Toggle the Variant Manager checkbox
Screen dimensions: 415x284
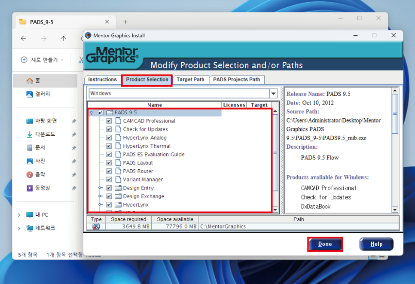pyautogui.click(x=109, y=180)
